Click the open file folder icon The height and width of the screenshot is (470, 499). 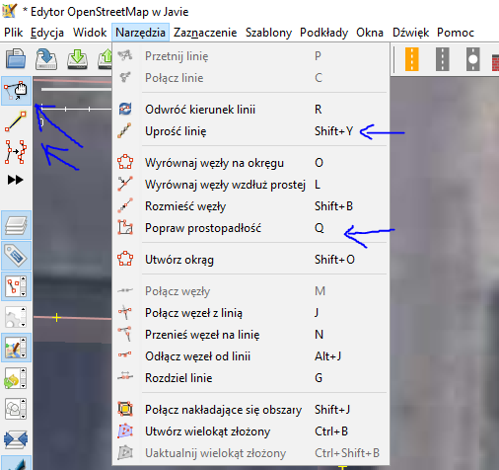click(x=16, y=58)
